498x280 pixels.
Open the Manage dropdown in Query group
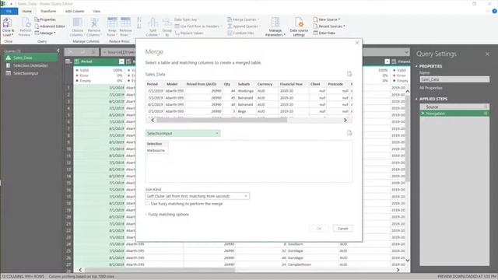tap(45, 33)
